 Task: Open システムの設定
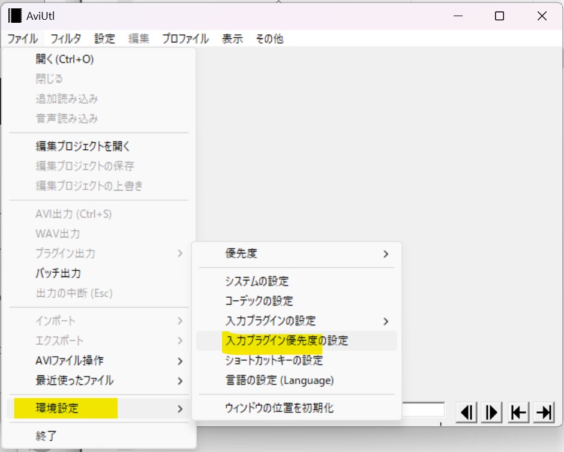[x=296, y=281]
